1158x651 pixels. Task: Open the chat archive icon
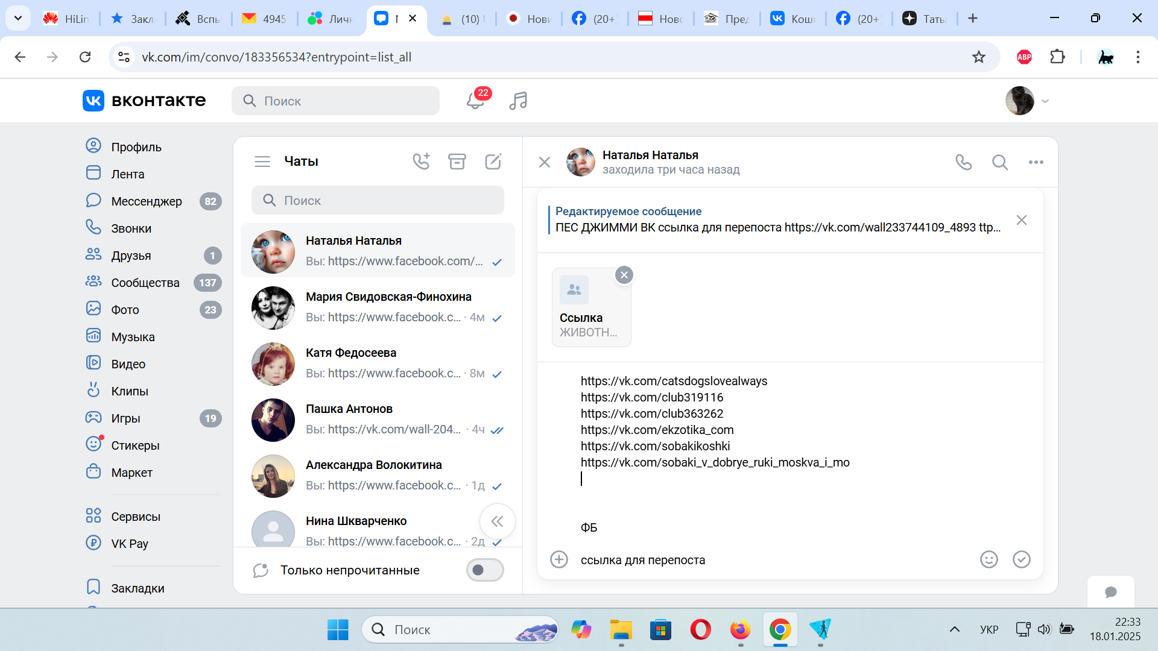pyautogui.click(x=457, y=162)
